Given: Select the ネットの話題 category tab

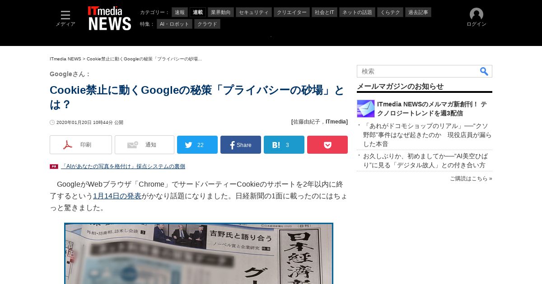Looking at the screenshot, I should (x=357, y=12).
